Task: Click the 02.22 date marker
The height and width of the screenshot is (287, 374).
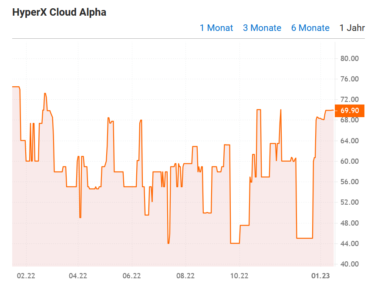Action: point(25,275)
